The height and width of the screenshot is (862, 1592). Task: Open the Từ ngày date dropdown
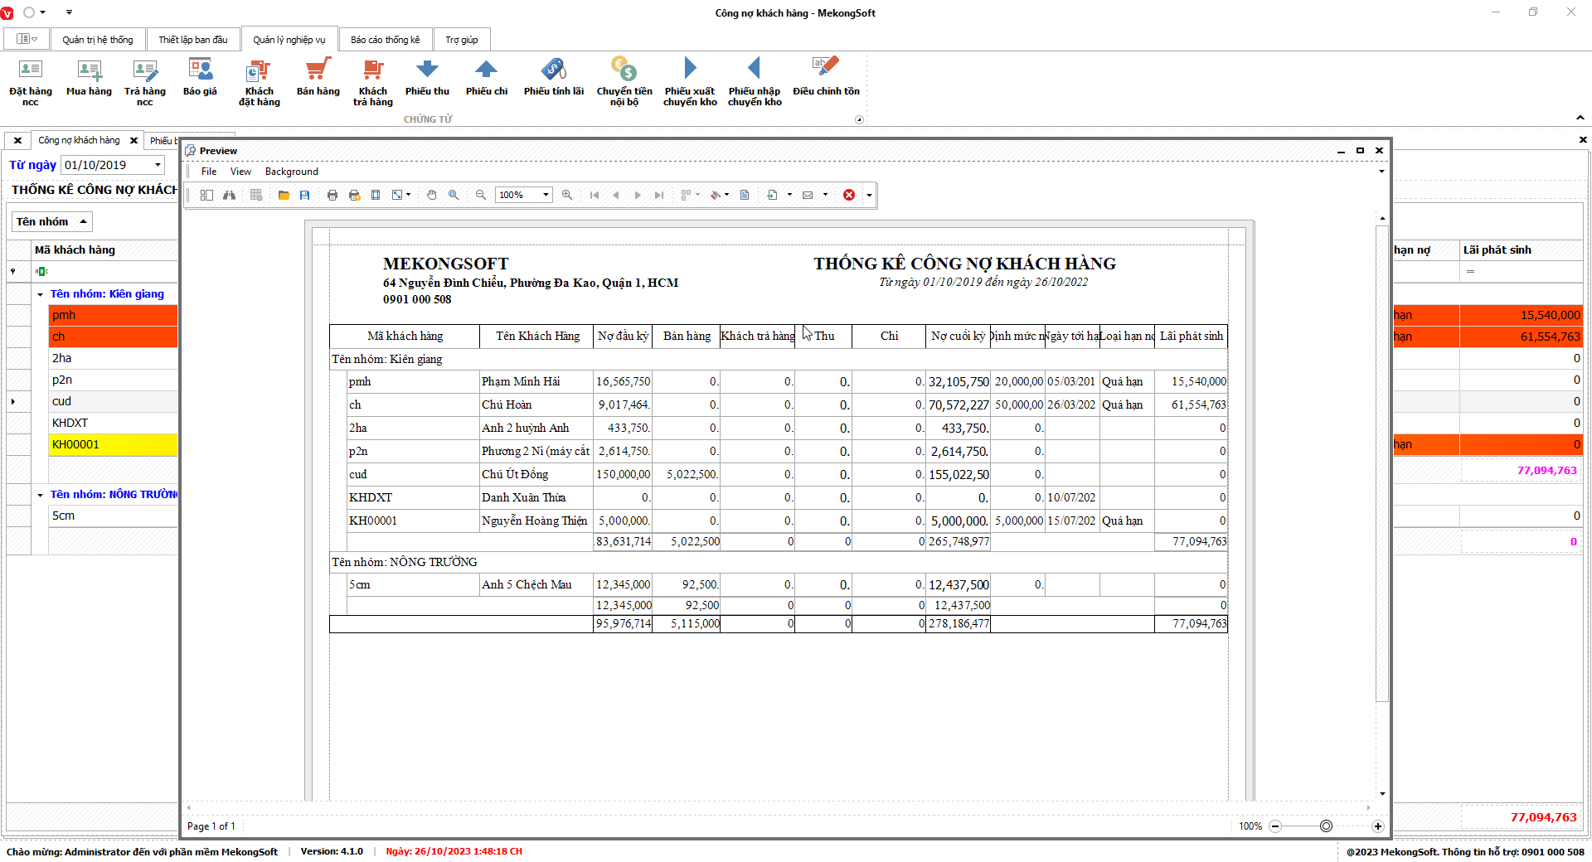[x=158, y=165]
